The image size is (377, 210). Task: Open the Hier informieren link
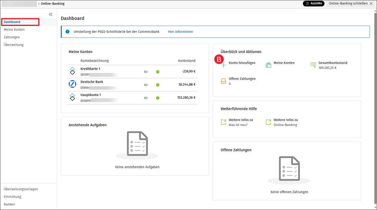180,32
